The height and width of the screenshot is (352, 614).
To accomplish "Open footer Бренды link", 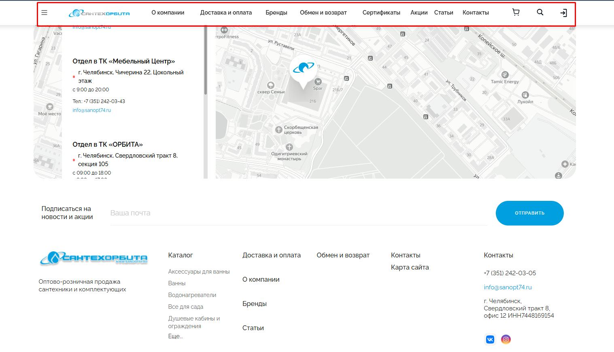I will pyautogui.click(x=255, y=304).
